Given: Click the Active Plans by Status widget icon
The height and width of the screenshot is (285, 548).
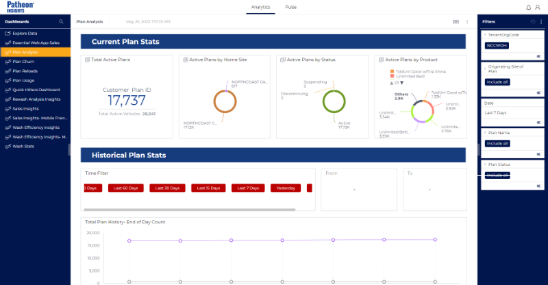Looking at the screenshot, I should (283, 60).
